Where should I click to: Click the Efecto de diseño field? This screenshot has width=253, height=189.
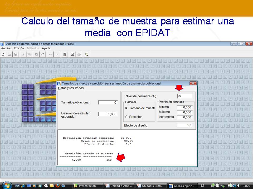(x=185, y=125)
